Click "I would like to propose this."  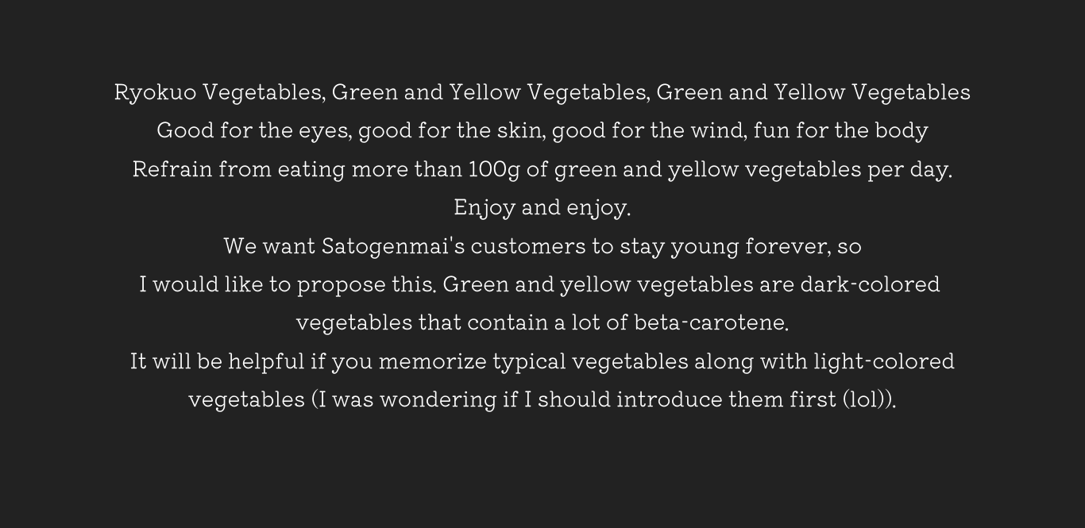tap(288, 284)
